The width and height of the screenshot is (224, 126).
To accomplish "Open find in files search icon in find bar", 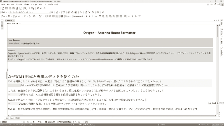I will (x=79, y=122).
